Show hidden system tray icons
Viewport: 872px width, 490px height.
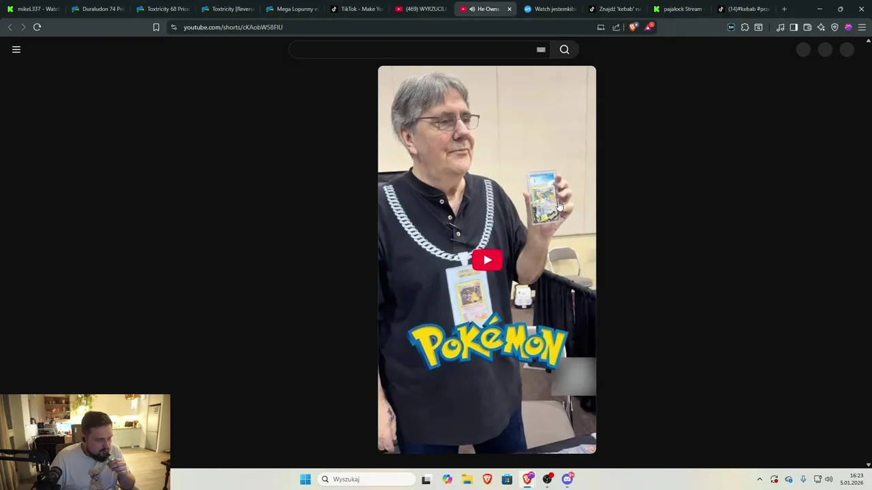coord(760,479)
